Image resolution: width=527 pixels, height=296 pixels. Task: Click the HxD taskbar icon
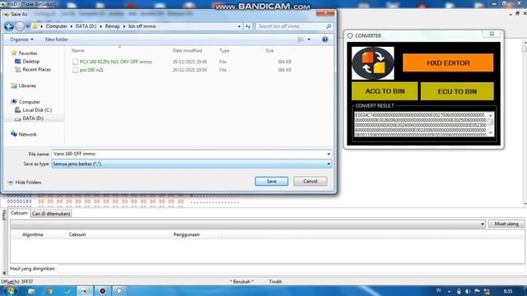(x=85, y=291)
